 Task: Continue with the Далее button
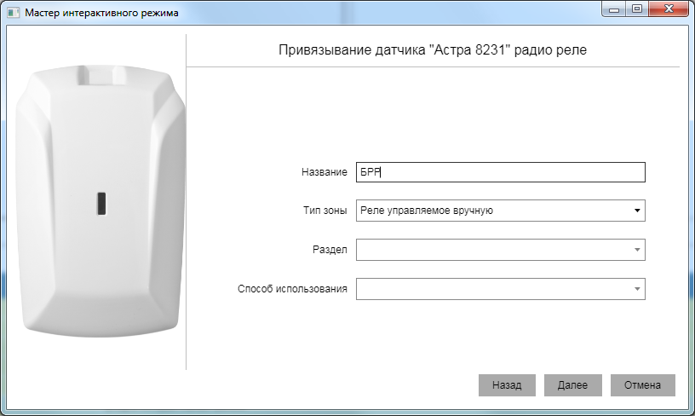(572, 385)
